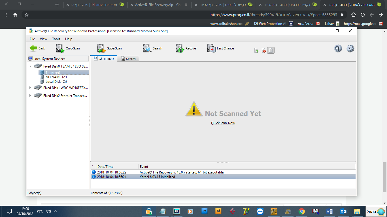The image size is (387, 217).
Task: Select the 'Kernel 6.03.15 initialized' log entry
Action: tap(223, 177)
